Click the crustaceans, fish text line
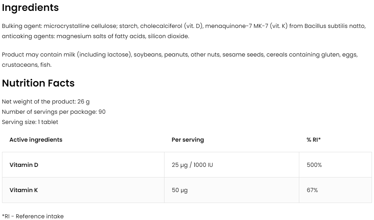Viewport: 374px width, 220px height. pos(27,65)
